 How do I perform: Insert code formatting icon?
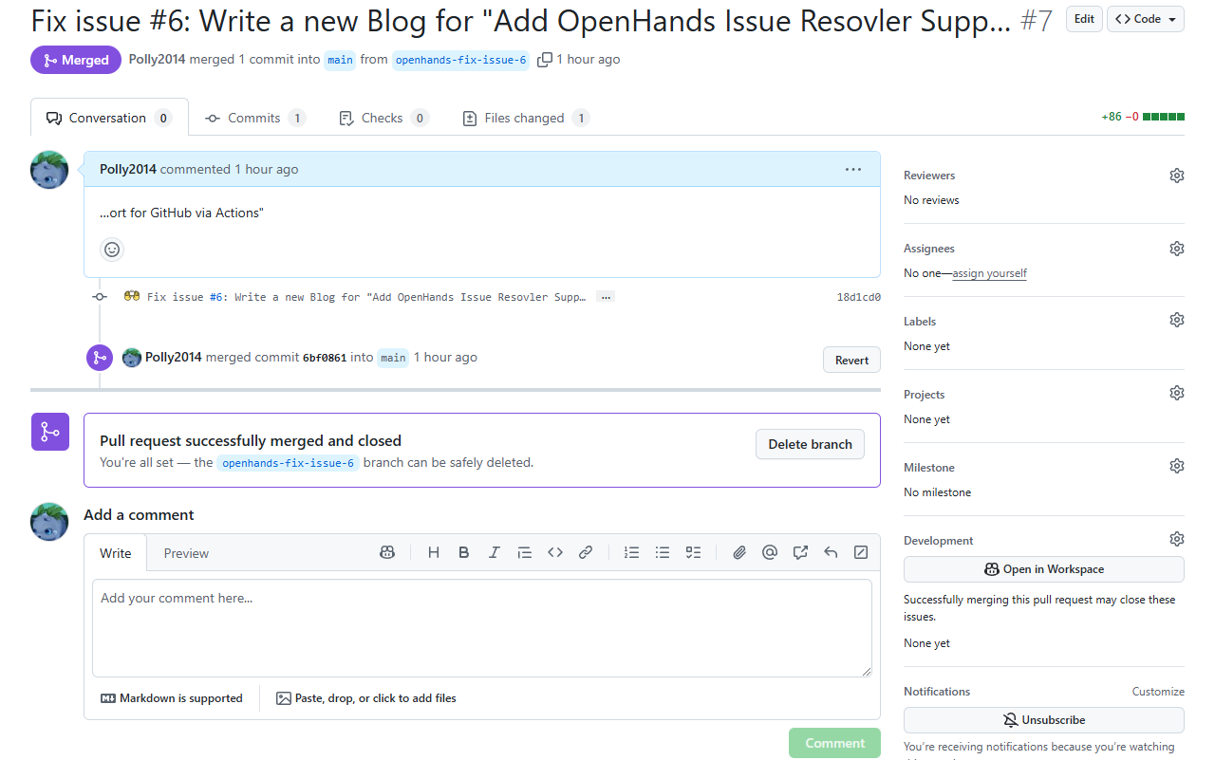click(555, 552)
